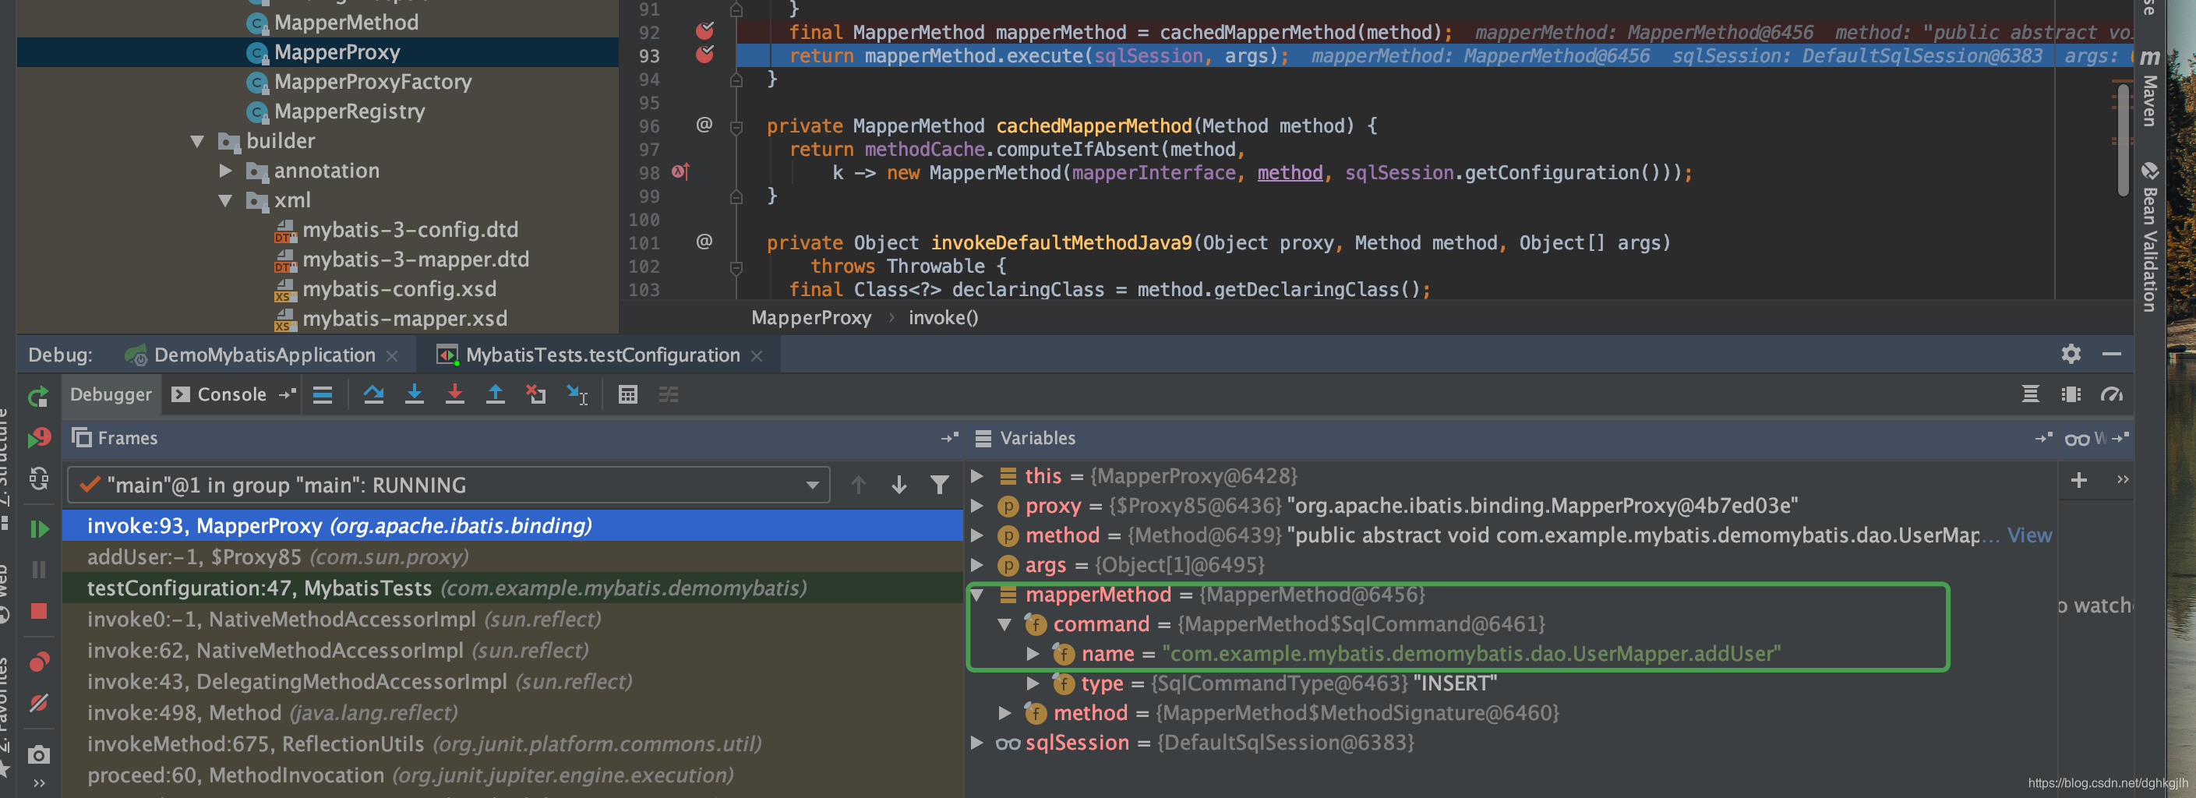Screen dimensions: 2196x798
Task: Click the green Rerun debug icon
Action: point(38,397)
